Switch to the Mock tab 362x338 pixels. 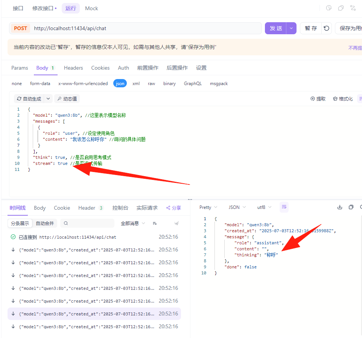[91, 8]
